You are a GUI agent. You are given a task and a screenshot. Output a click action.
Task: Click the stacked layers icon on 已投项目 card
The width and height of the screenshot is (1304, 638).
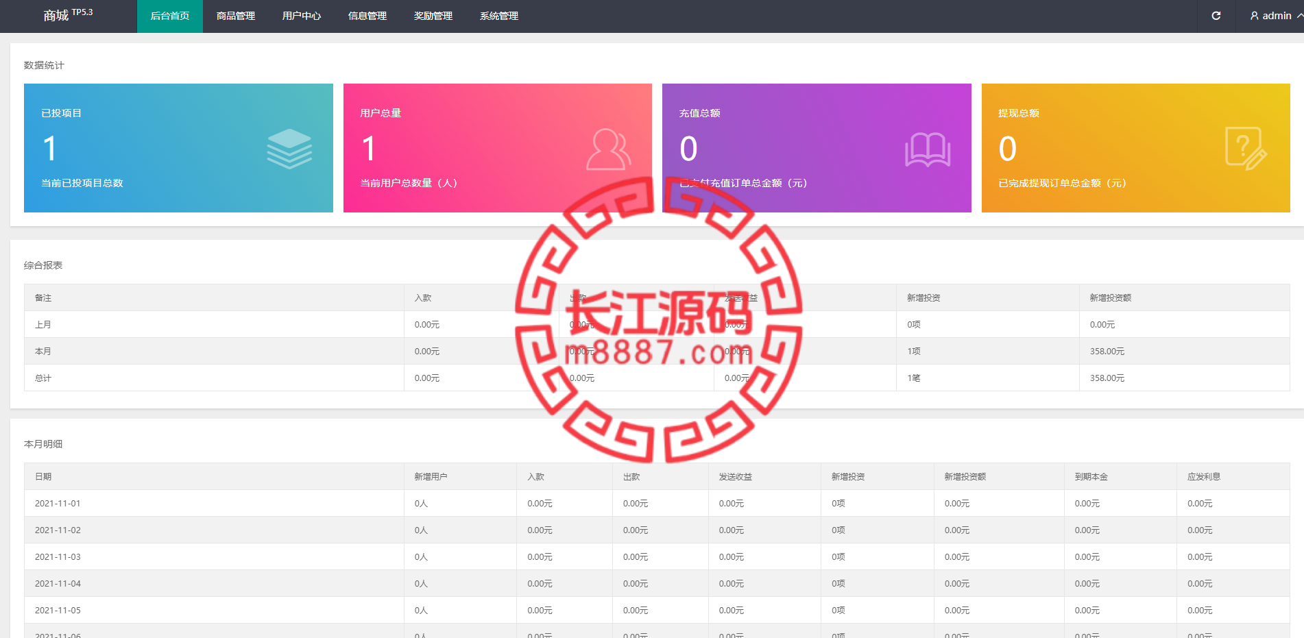(289, 149)
